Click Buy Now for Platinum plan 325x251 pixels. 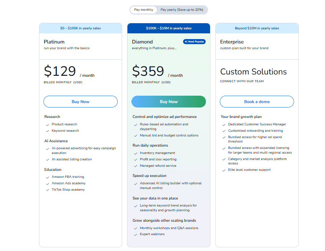pyautogui.click(x=81, y=102)
